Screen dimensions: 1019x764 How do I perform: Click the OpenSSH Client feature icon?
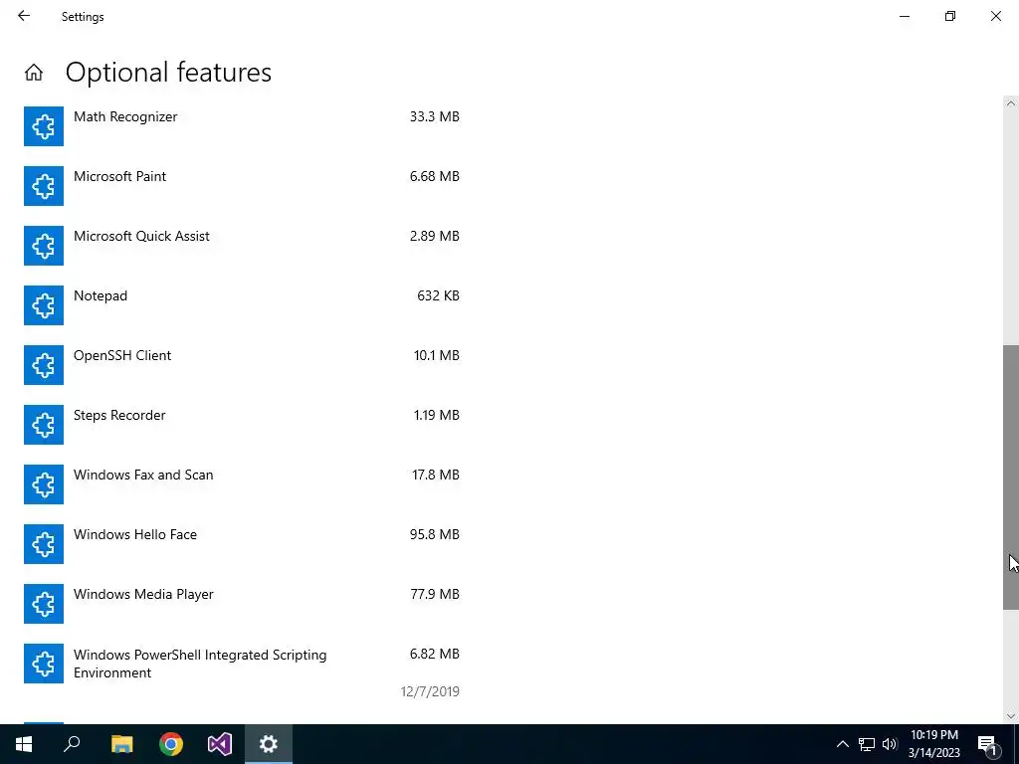(x=44, y=365)
